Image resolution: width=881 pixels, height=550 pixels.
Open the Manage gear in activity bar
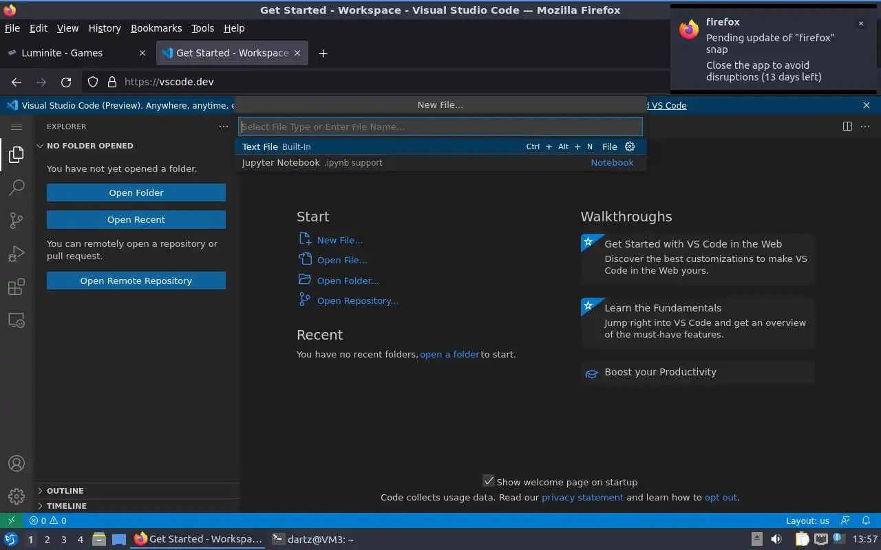tap(17, 496)
